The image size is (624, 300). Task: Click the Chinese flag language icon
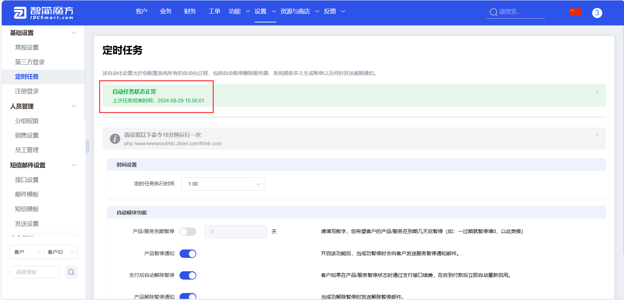(x=575, y=12)
